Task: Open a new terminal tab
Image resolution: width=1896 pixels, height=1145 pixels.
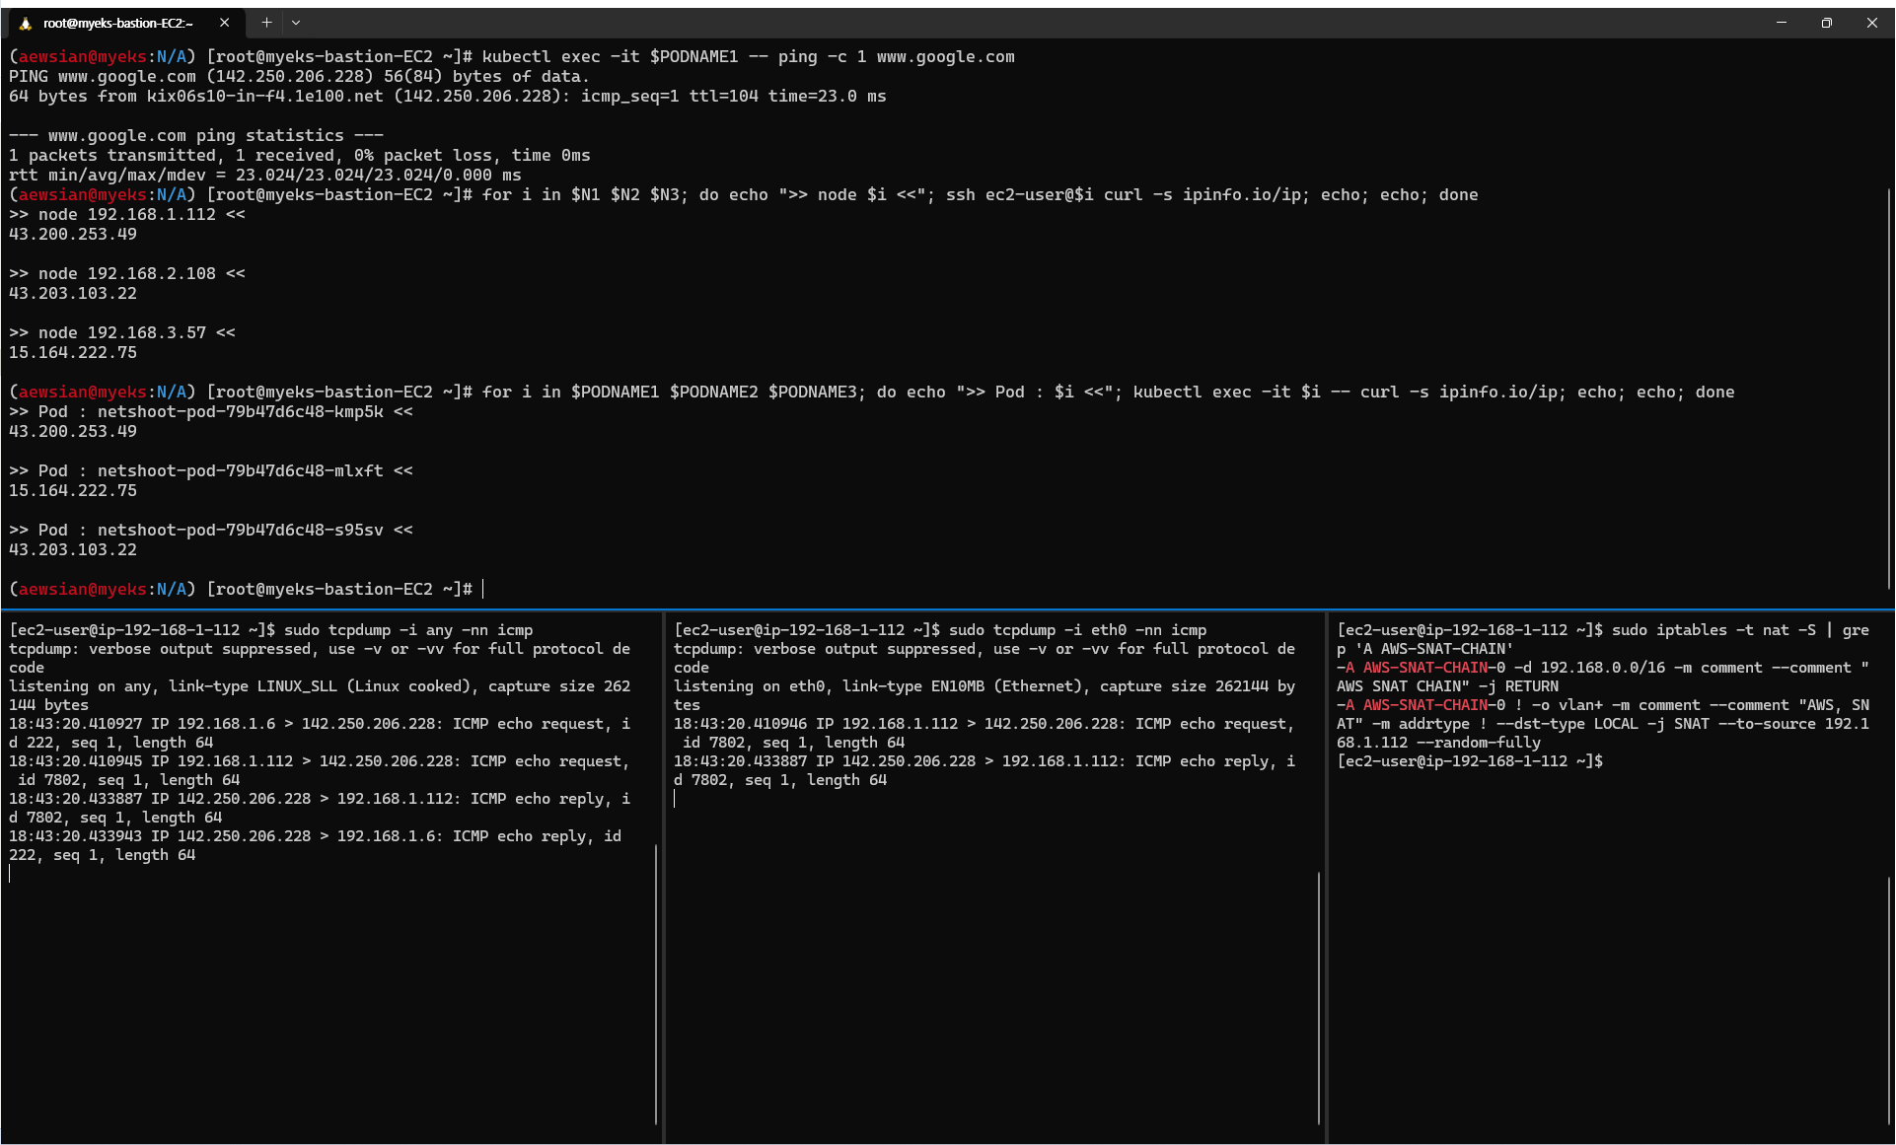Action: pyautogui.click(x=266, y=22)
